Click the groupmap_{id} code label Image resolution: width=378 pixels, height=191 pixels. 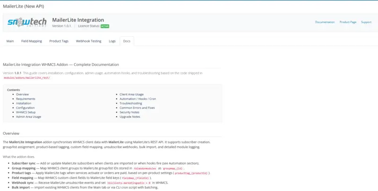[x=173, y=169]
